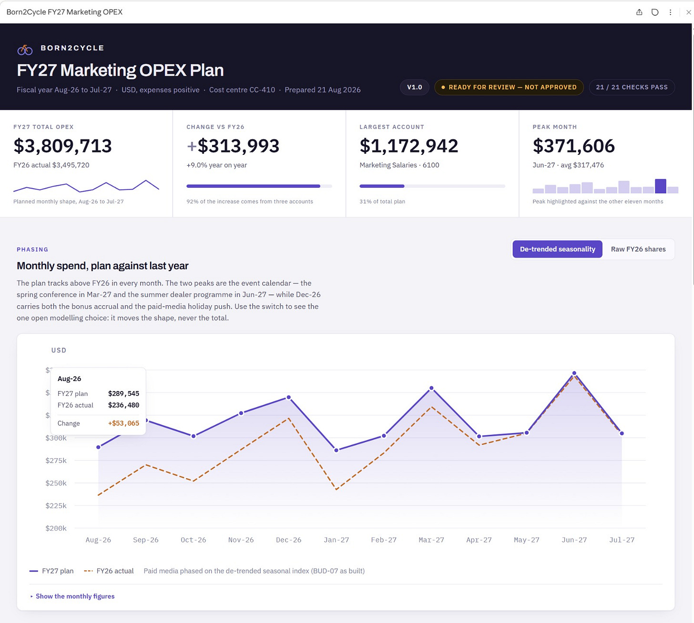
Task: Click the Largest Account progress bar
Action: (432, 186)
